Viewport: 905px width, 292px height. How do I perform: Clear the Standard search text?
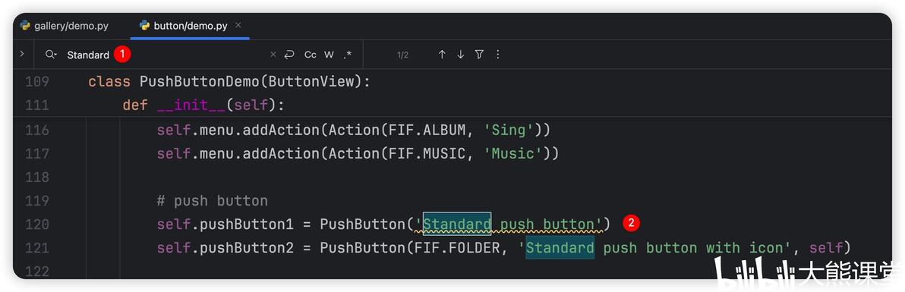pyautogui.click(x=273, y=55)
